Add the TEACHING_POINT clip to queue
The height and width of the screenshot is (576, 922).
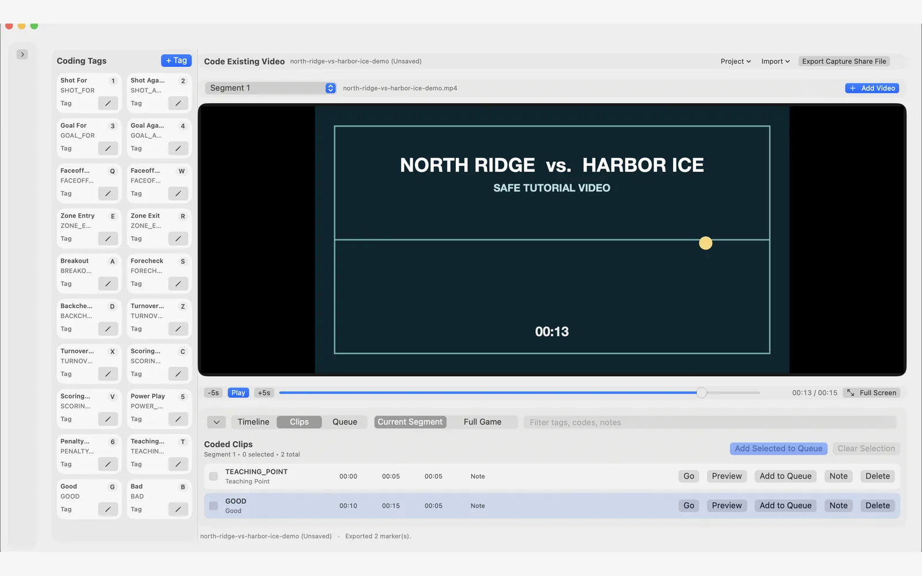tap(785, 476)
